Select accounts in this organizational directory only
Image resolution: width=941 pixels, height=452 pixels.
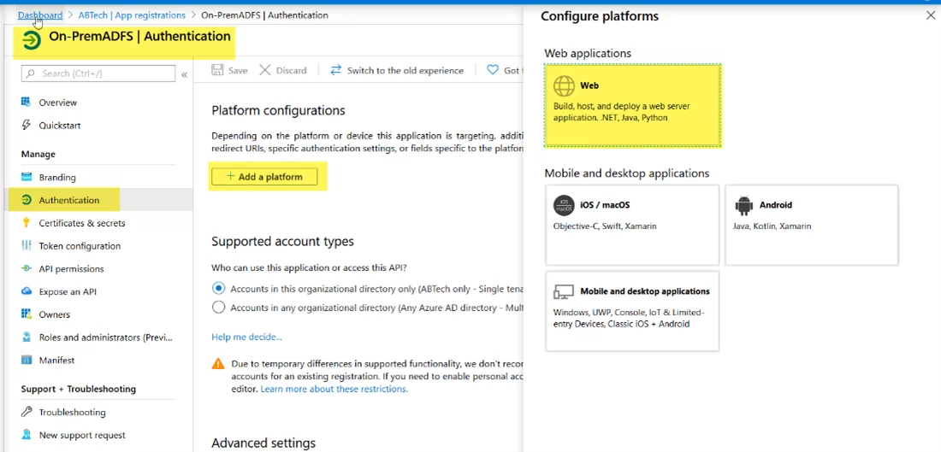(x=219, y=288)
